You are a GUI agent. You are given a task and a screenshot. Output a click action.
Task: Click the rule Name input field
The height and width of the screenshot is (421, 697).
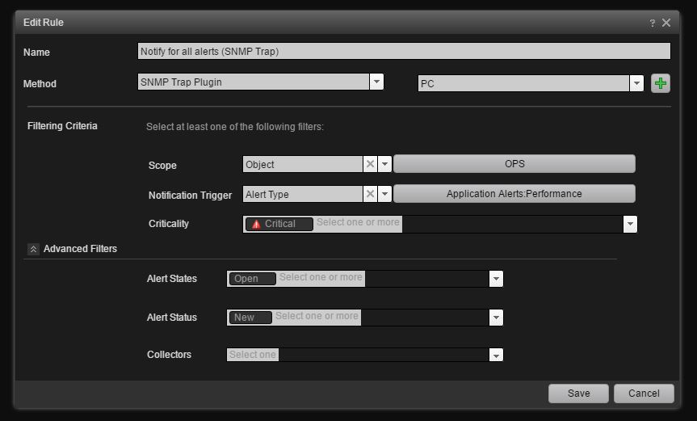coord(404,51)
